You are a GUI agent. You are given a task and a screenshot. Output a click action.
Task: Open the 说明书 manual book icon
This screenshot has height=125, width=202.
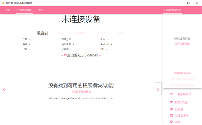(x=172, y=109)
